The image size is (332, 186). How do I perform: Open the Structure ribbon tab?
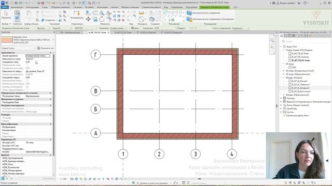[32, 7]
